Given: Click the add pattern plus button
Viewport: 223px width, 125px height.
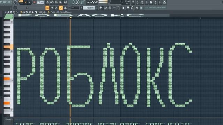Looking at the screenshot, I should point(97,8).
